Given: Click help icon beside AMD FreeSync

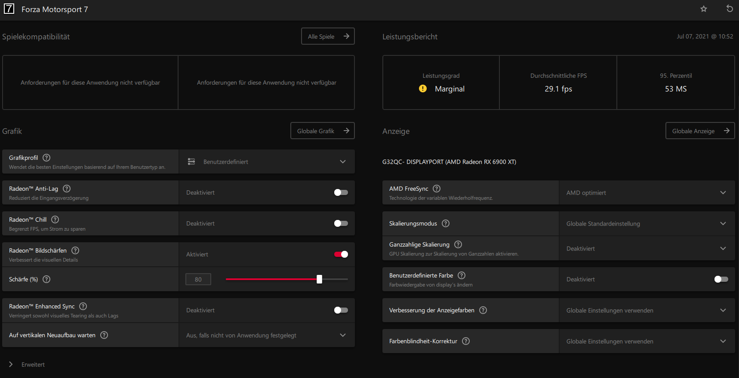Looking at the screenshot, I should click(437, 189).
